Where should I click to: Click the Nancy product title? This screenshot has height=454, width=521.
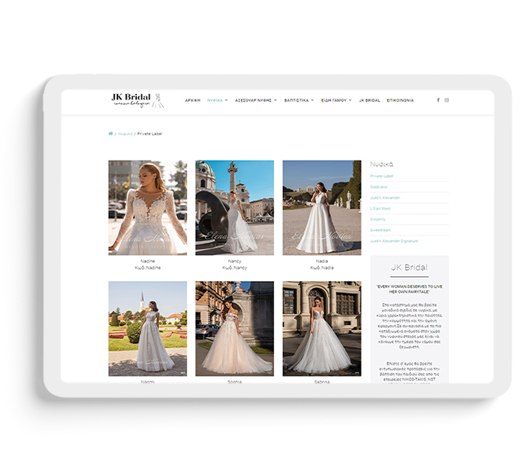tap(235, 261)
